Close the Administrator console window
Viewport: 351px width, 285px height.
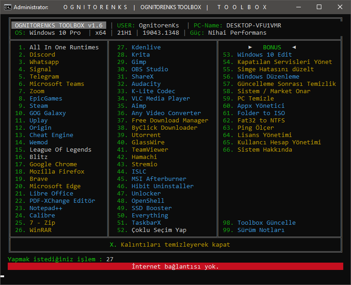pyautogui.click(x=340, y=7)
